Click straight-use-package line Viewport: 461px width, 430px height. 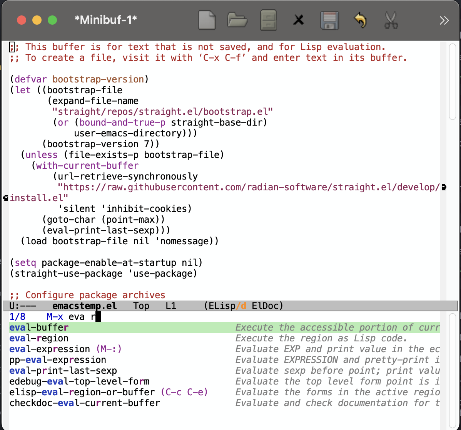point(103,274)
